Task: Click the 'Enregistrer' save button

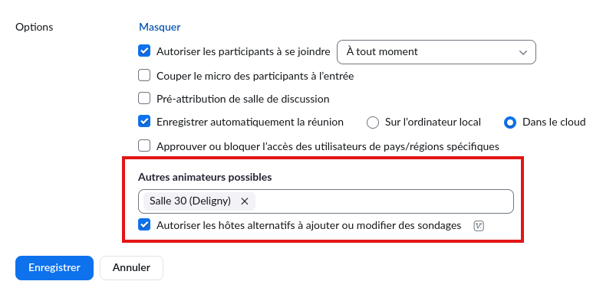Action: (54, 267)
